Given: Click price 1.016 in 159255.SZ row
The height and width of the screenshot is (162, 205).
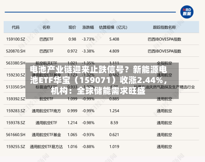Looking at the screenshot, I should coord(72,146).
